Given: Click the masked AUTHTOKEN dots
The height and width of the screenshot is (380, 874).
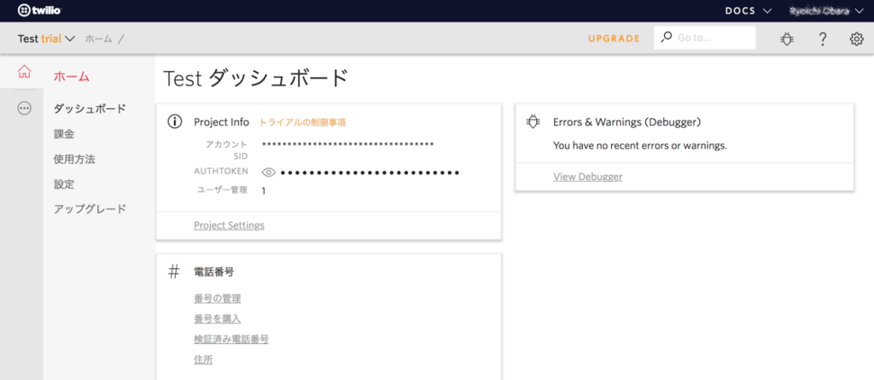Looking at the screenshot, I should coord(370,173).
